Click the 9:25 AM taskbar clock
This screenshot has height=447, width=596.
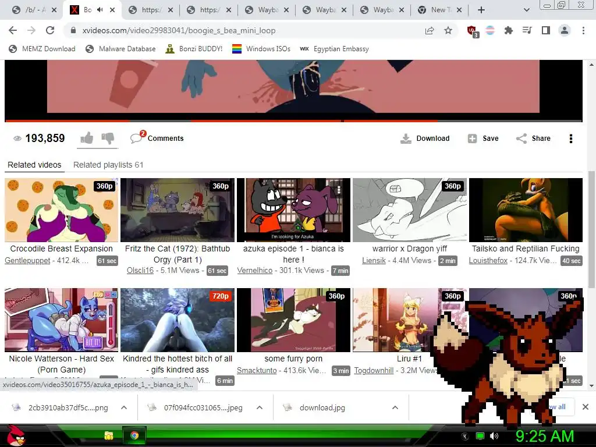tap(545, 436)
